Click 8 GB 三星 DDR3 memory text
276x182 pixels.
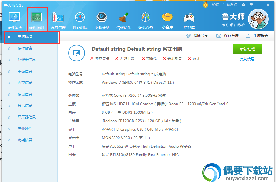[x=127, y=112]
